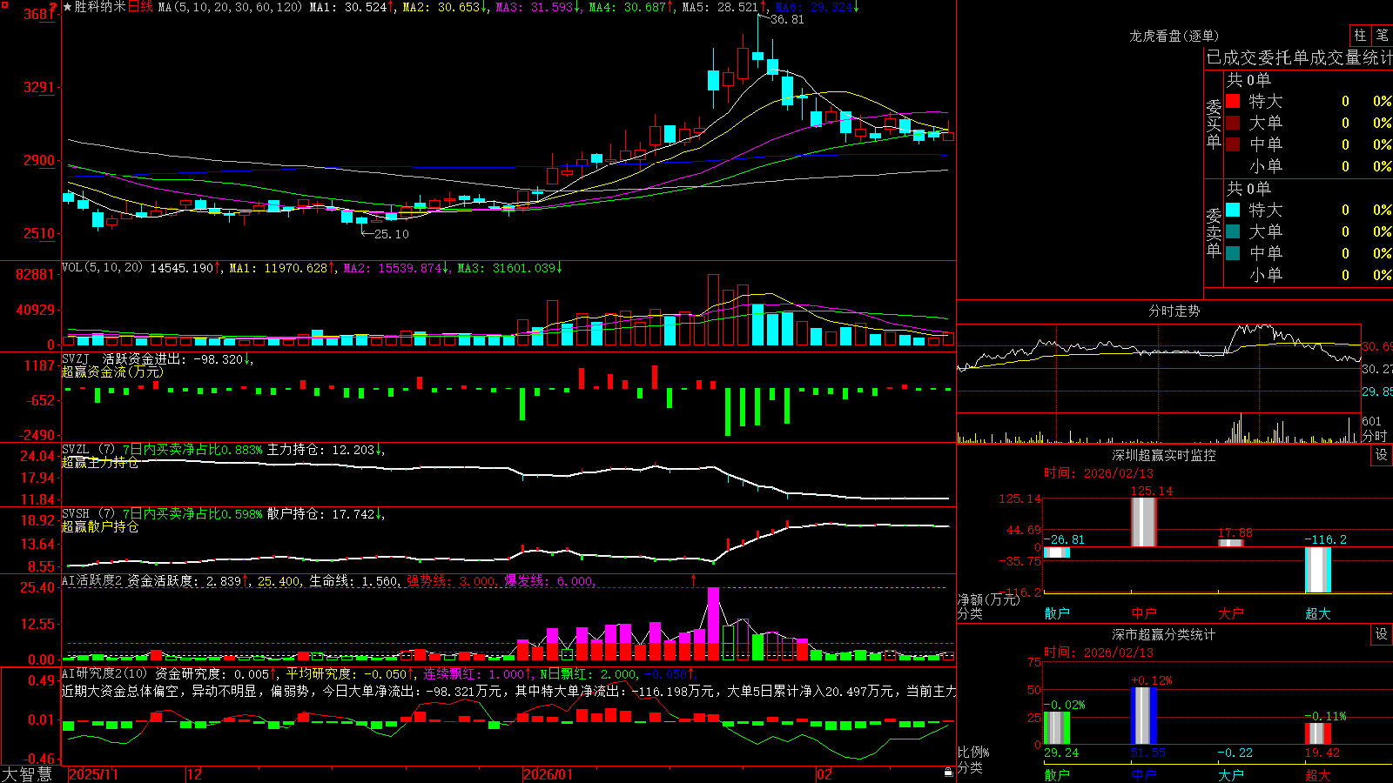The width and height of the screenshot is (1393, 783).
Task: Click the 分时走势 panel title
Action: [1174, 311]
